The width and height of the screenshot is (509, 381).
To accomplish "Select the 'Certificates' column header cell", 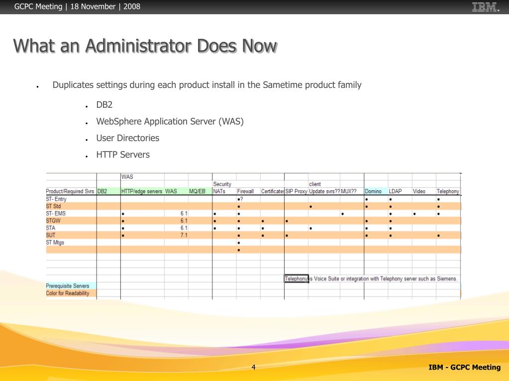I will click(x=272, y=191).
